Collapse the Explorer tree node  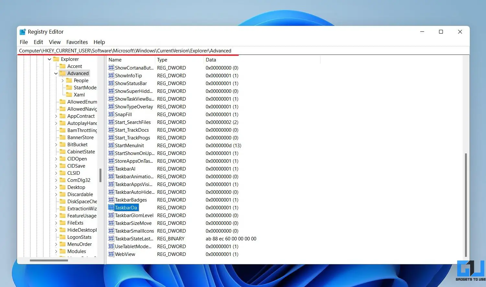[x=50, y=59]
